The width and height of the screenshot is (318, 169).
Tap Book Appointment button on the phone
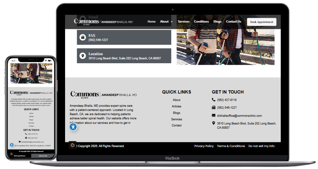tap(19, 156)
